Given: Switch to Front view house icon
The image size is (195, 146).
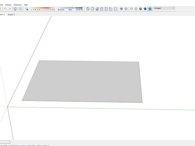Looking at the screenshot, I should coord(97,9).
